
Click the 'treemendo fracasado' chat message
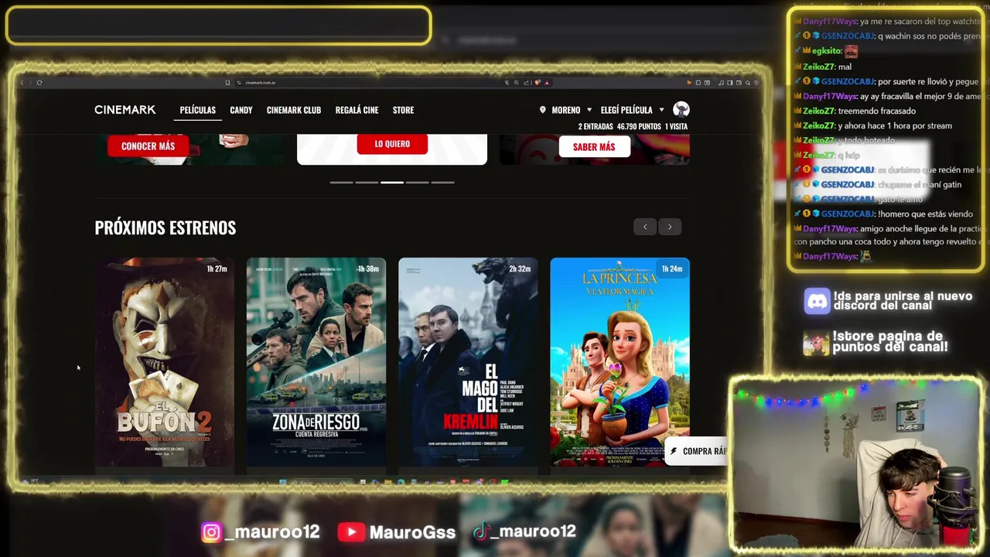[877, 111]
